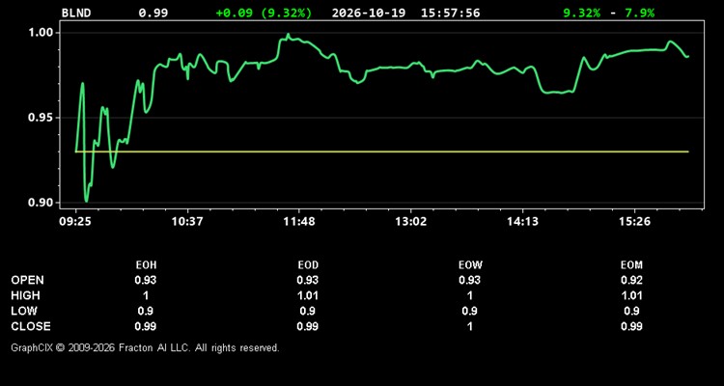Select the EOD low value 0.9
The image size is (724, 386).
(308, 311)
